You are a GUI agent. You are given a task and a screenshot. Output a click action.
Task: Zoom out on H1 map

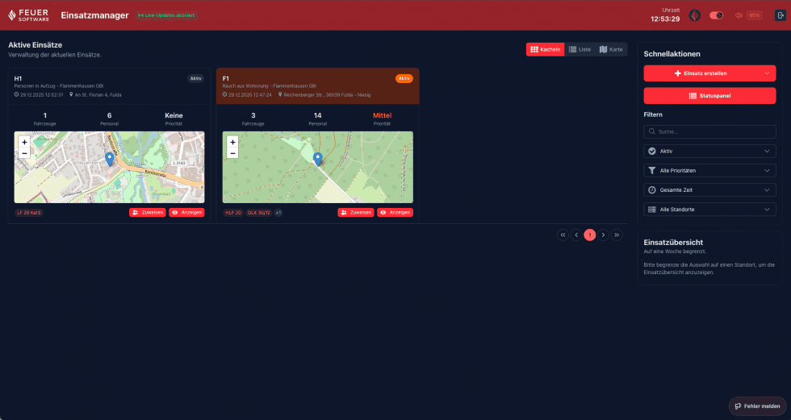point(24,153)
